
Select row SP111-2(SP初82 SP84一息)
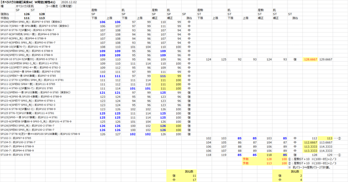[x=28, y=84]
